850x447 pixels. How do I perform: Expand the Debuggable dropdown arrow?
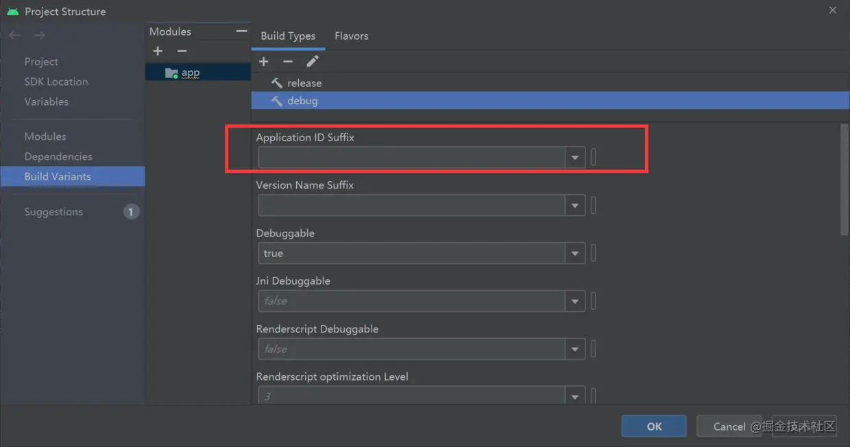(574, 254)
